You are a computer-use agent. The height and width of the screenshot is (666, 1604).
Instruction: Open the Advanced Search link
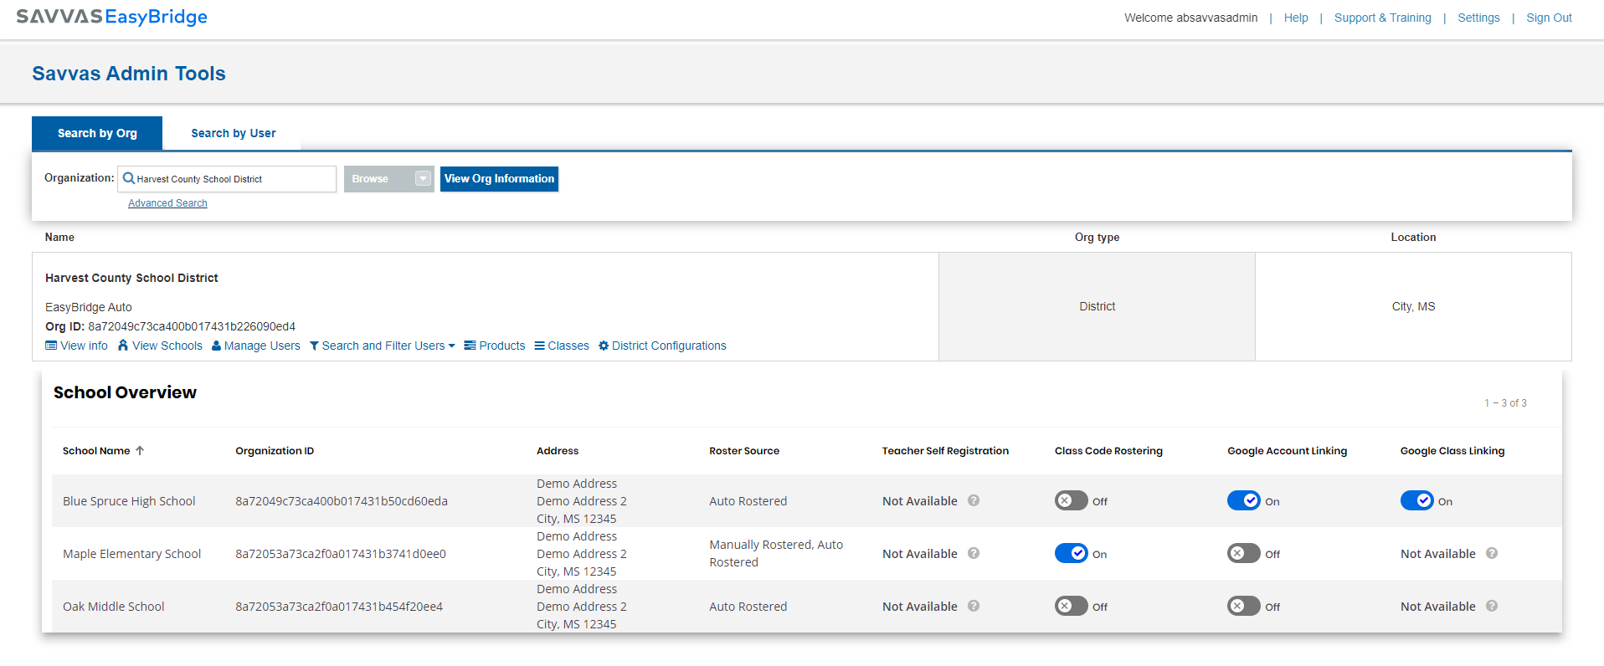(x=167, y=203)
